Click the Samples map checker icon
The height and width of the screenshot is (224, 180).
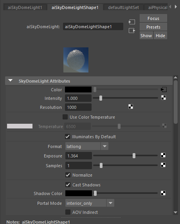pyautogui.click(x=163, y=165)
